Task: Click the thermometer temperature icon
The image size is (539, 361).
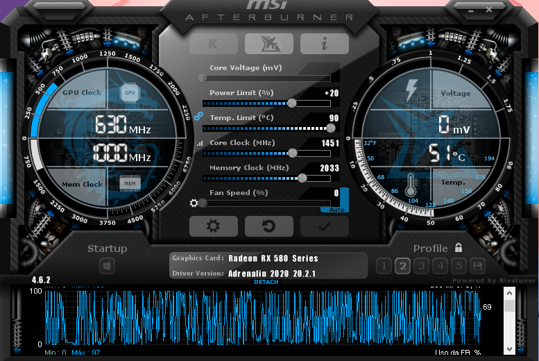Action: pos(411,185)
